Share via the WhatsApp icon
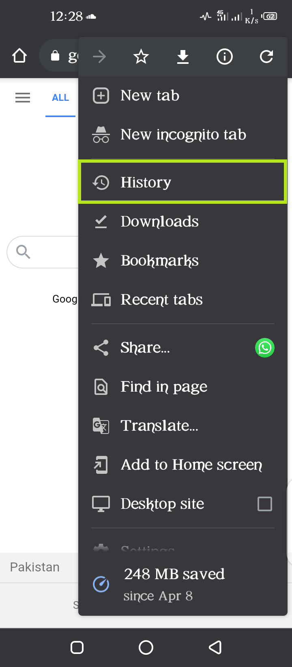Screen dimensions: 292x667 (265, 348)
